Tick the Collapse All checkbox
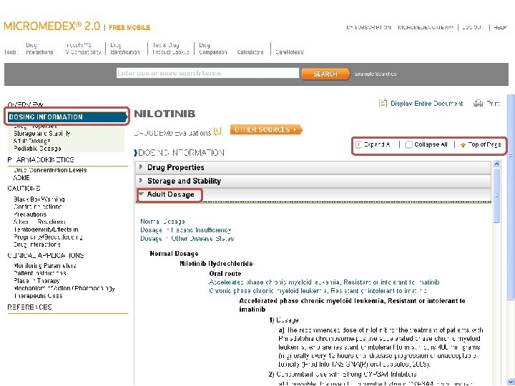The height and width of the screenshot is (386, 515). point(409,144)
